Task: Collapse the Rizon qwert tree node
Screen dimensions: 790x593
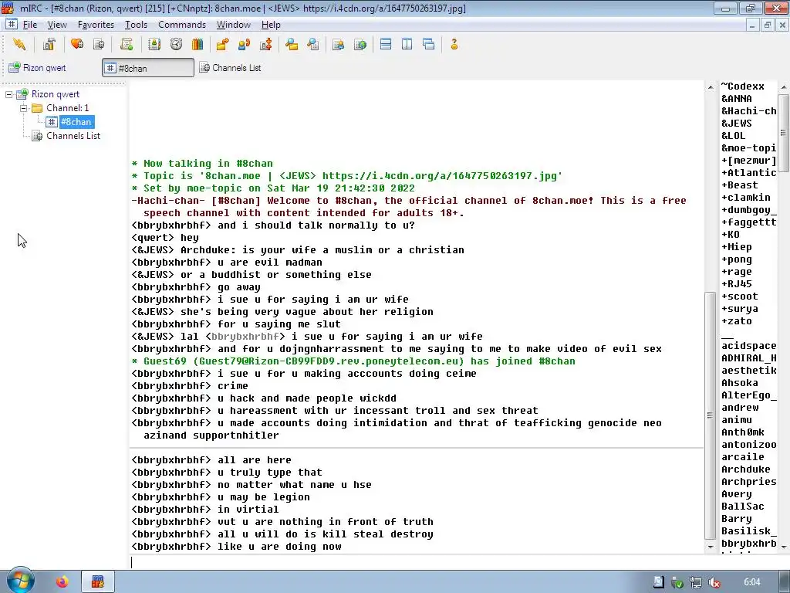Action: [9, 94]
